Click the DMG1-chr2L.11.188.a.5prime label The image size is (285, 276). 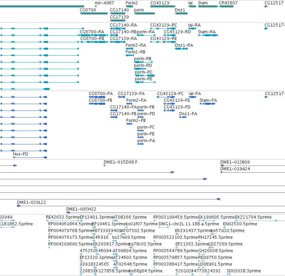189,224
